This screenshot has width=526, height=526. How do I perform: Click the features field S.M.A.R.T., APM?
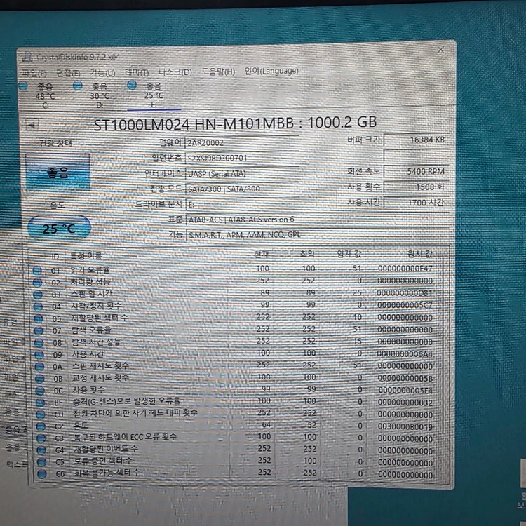coord(317,234)
